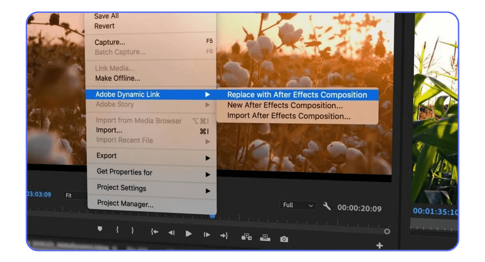
Task: Open the wrench settings menu
Action: [327, 206]
